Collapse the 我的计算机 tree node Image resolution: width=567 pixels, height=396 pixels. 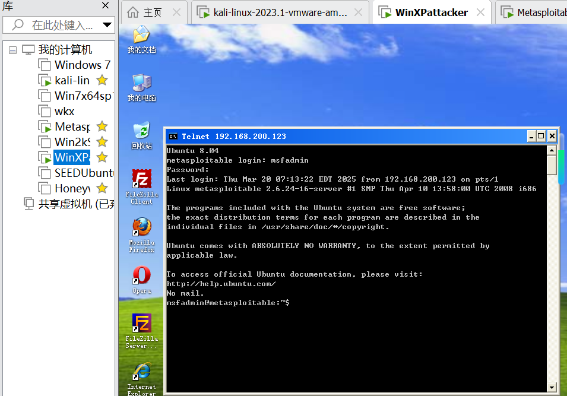[12, 50]
